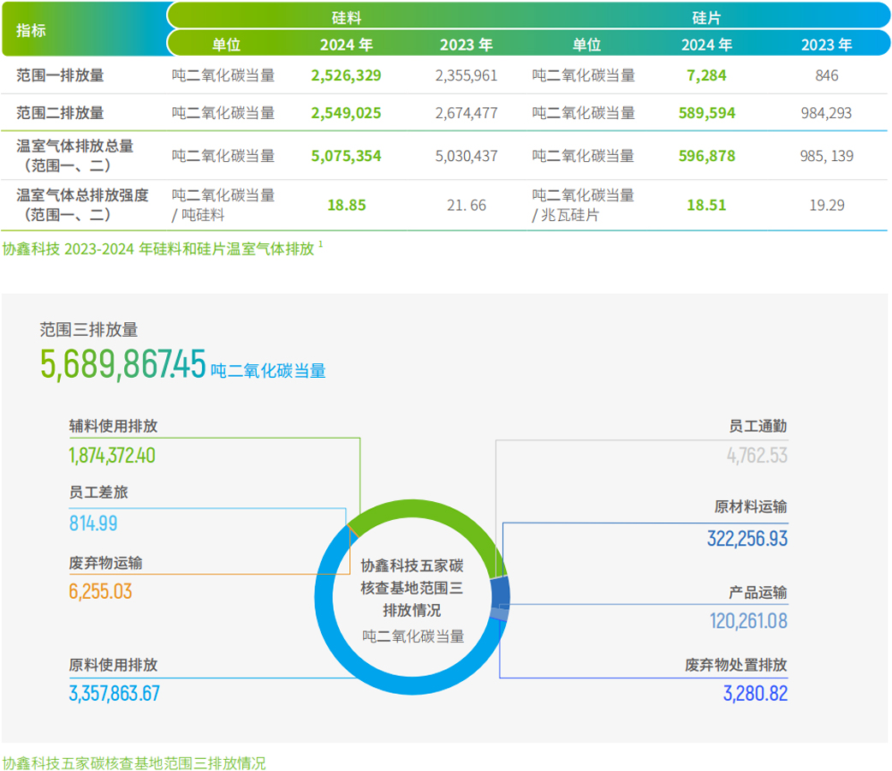This screenshot has height=771, width=892.
Task: Click the figure 814.99
Action: 93,523
